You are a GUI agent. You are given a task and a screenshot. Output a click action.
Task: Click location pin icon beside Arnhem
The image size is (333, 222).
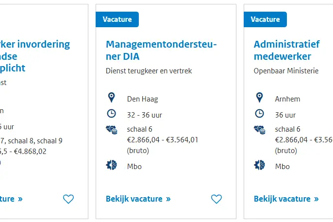tap(260, 98)
